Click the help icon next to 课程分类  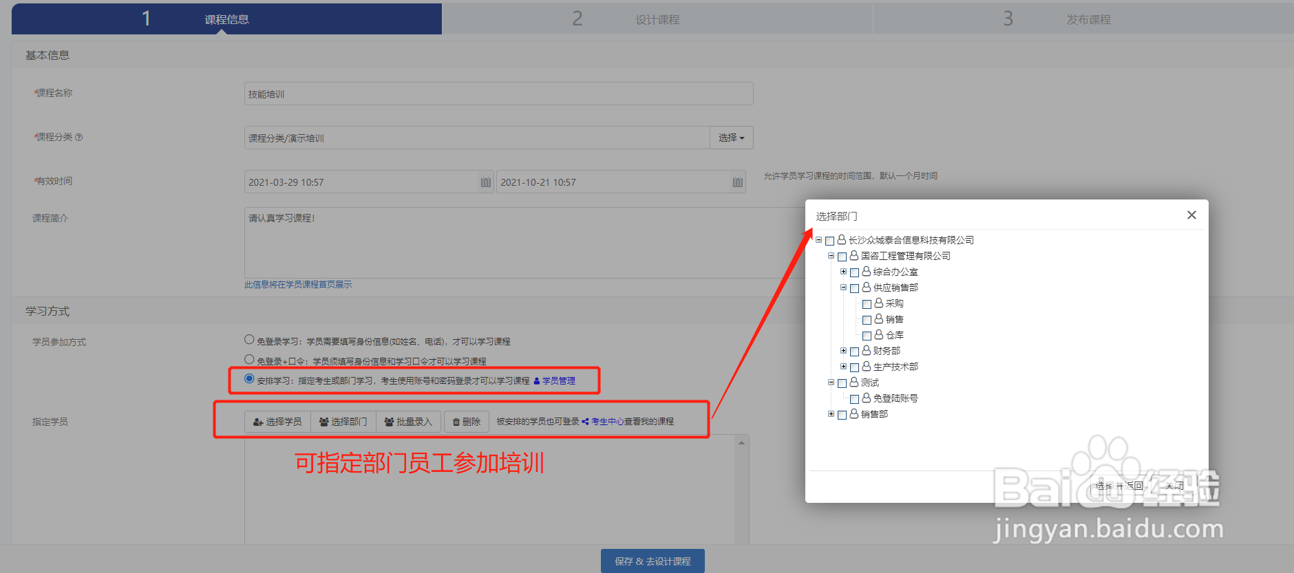pyautogui.click(x=78, y=137)
